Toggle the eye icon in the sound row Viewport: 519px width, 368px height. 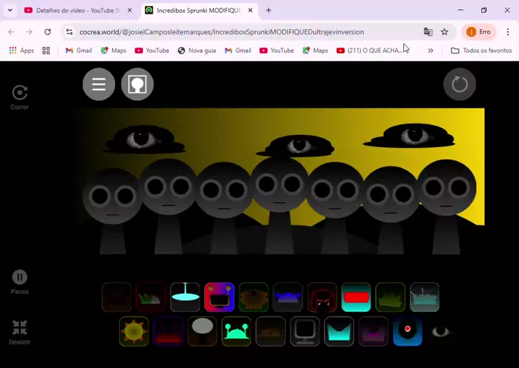(x=441, y=331)
